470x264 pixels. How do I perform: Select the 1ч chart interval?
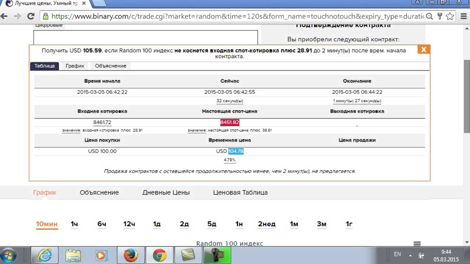[x=74, y=224]
